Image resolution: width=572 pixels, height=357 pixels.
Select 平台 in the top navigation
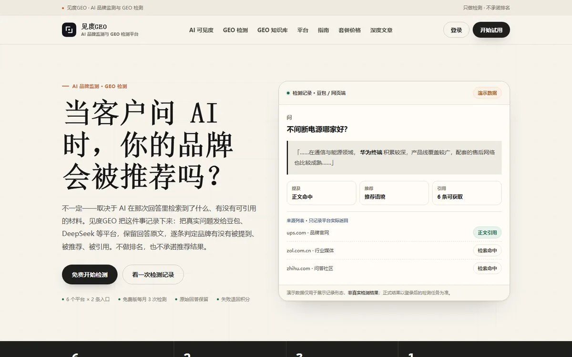[303, 30]
